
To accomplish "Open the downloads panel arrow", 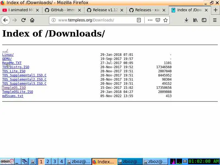I will click(186, 20).
